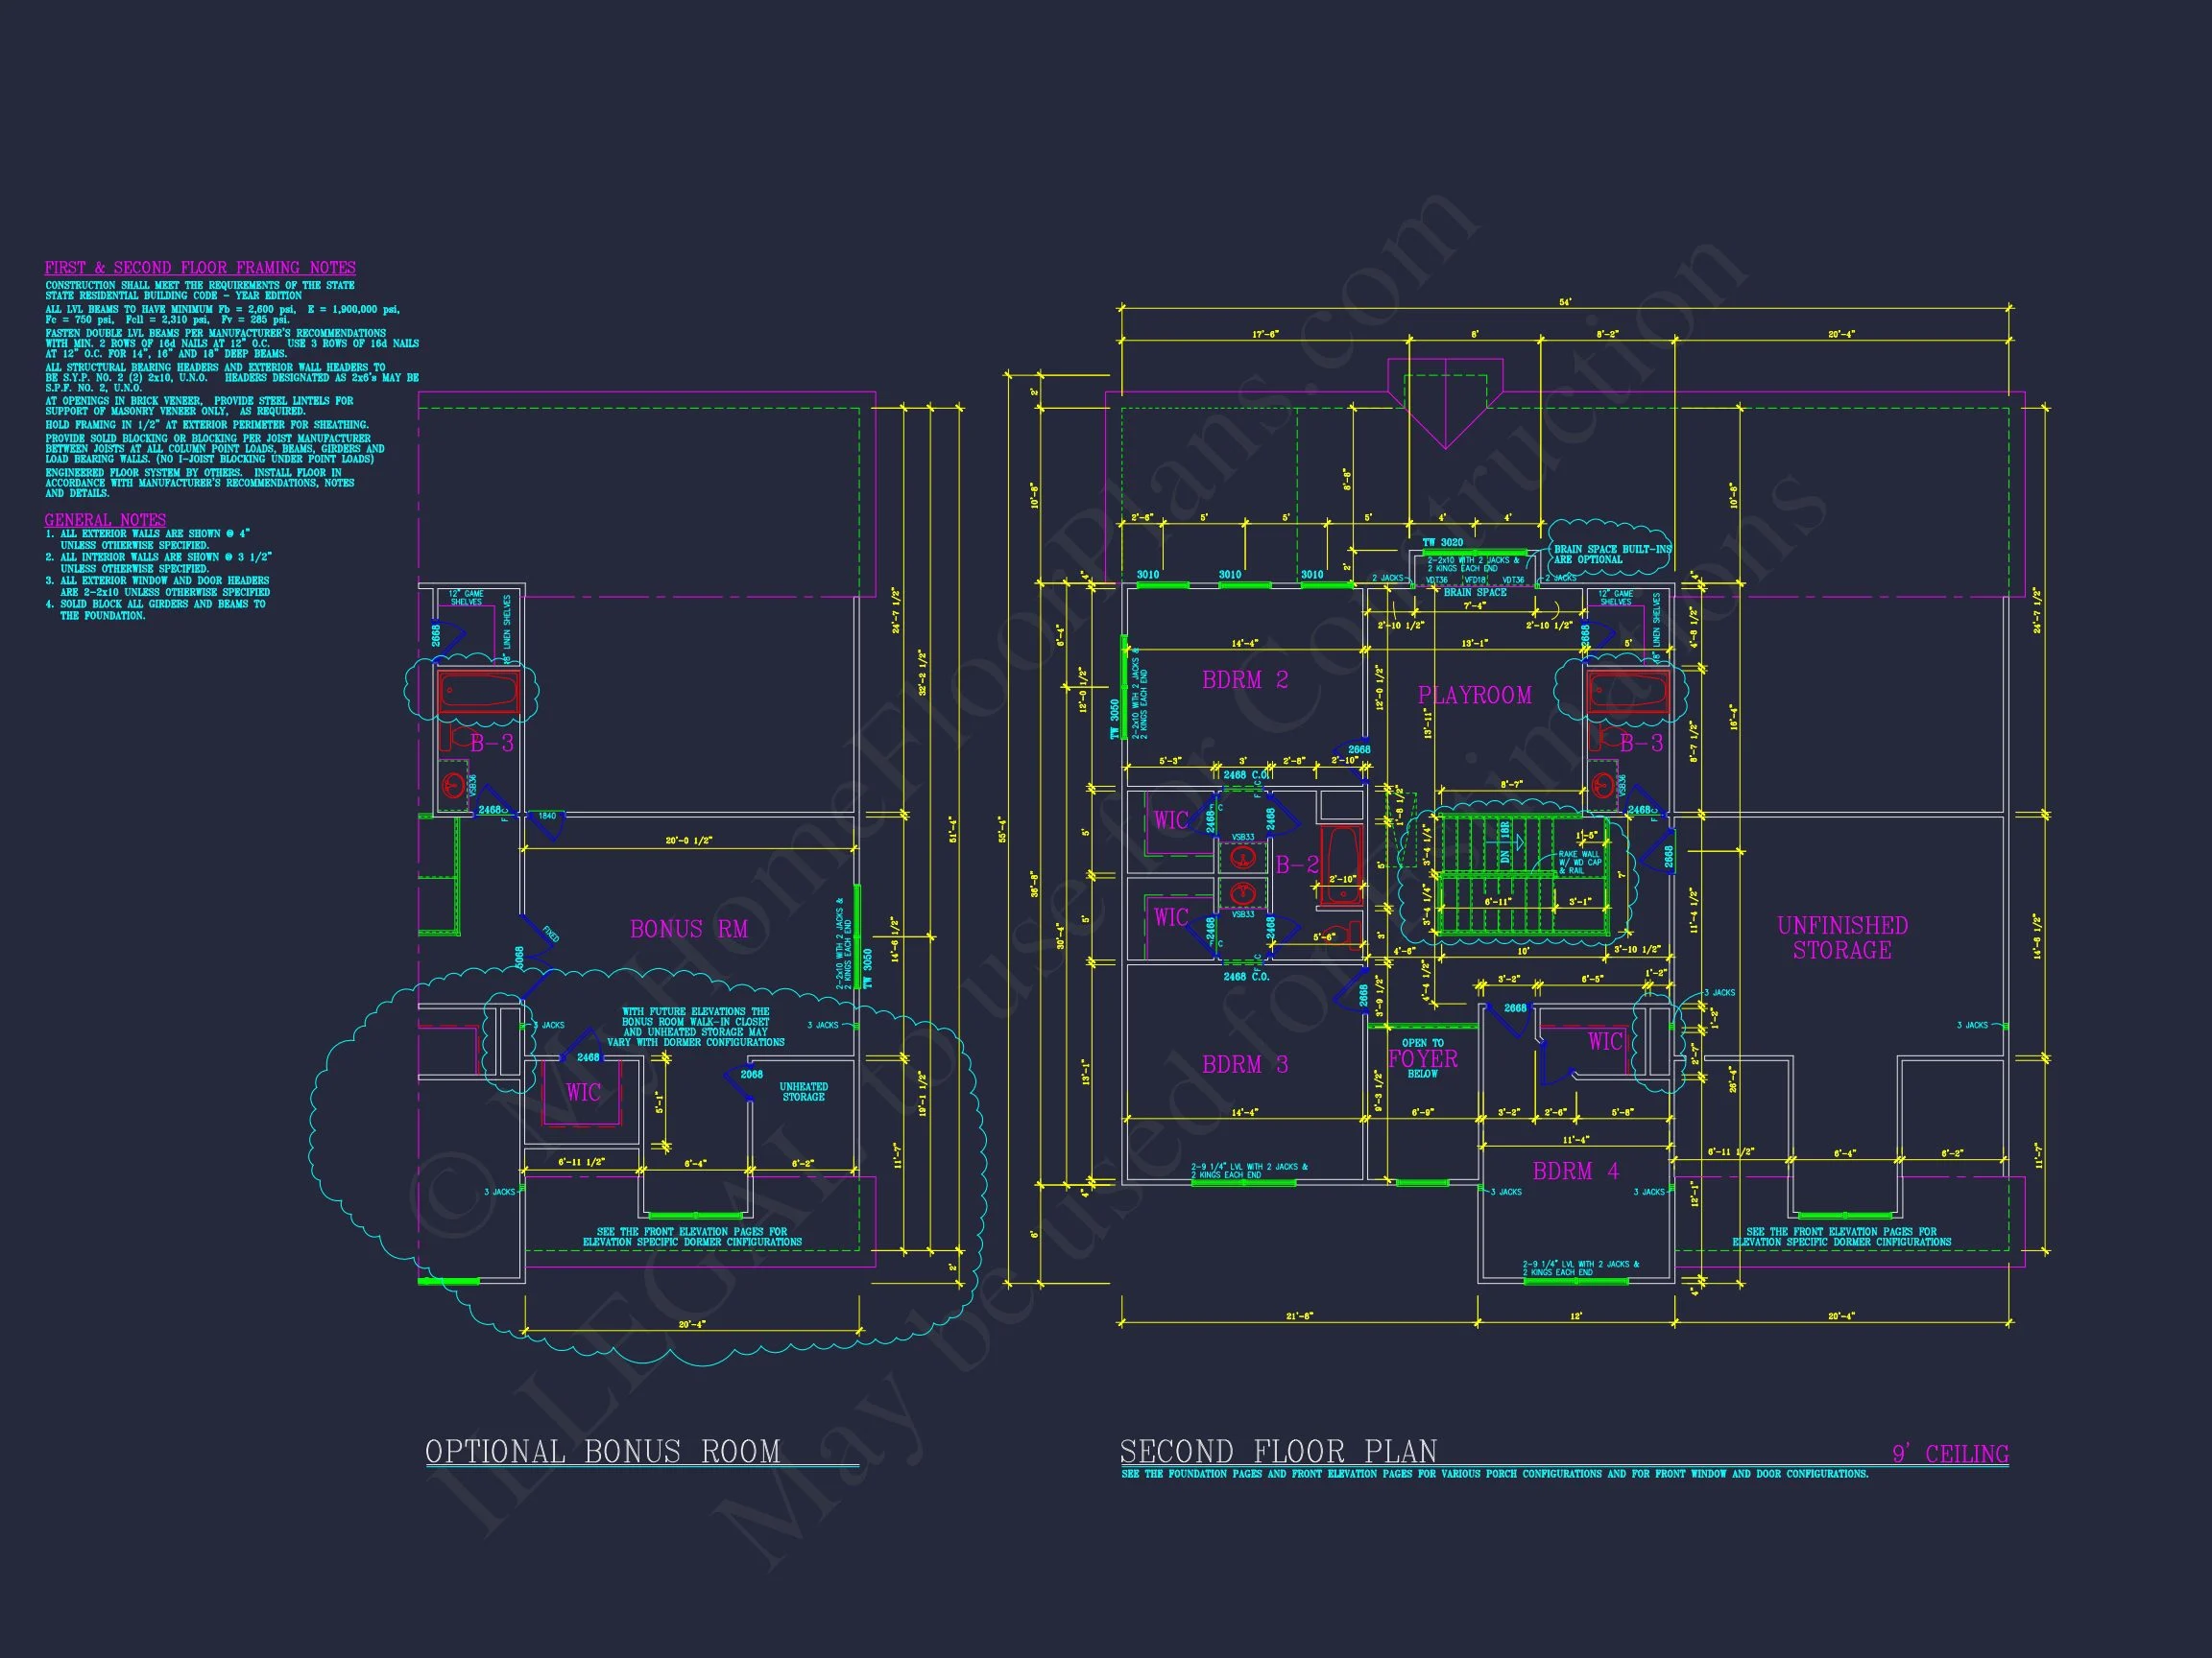Click the 9' CEILING text
The width and height of the screenshot is (2212, 1658).
coord(1949,1455)
